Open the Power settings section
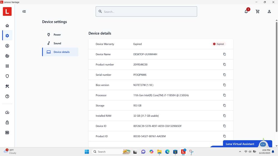Screen dimensions: 278x156 click(60, 35)
